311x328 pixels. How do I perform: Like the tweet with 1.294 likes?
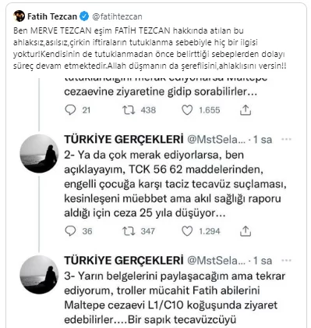point(187,231)
